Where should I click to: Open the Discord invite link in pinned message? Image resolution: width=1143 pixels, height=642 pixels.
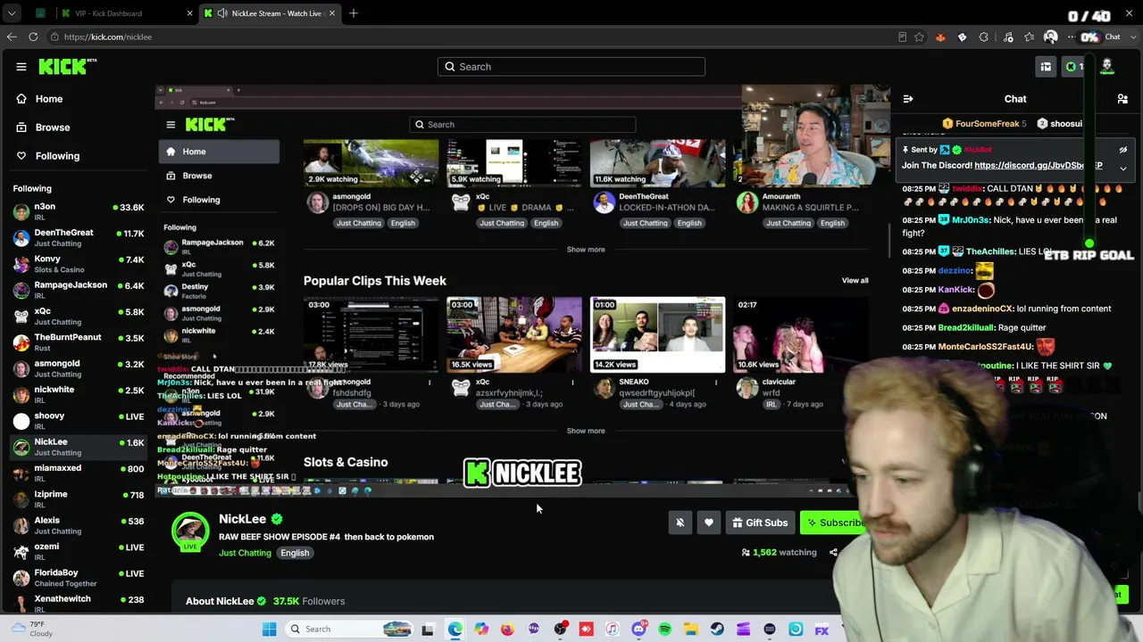click(1039, 166)
